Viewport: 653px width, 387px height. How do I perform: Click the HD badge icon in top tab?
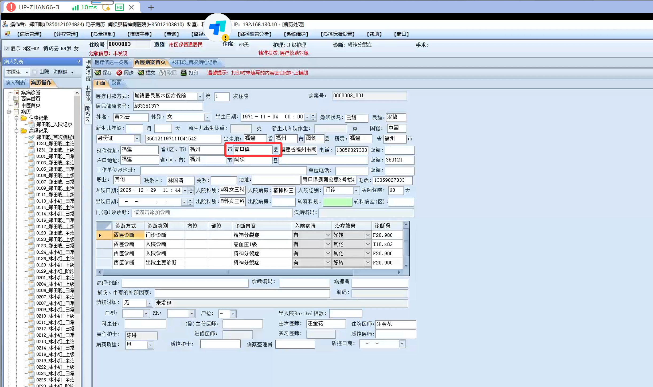119,7
